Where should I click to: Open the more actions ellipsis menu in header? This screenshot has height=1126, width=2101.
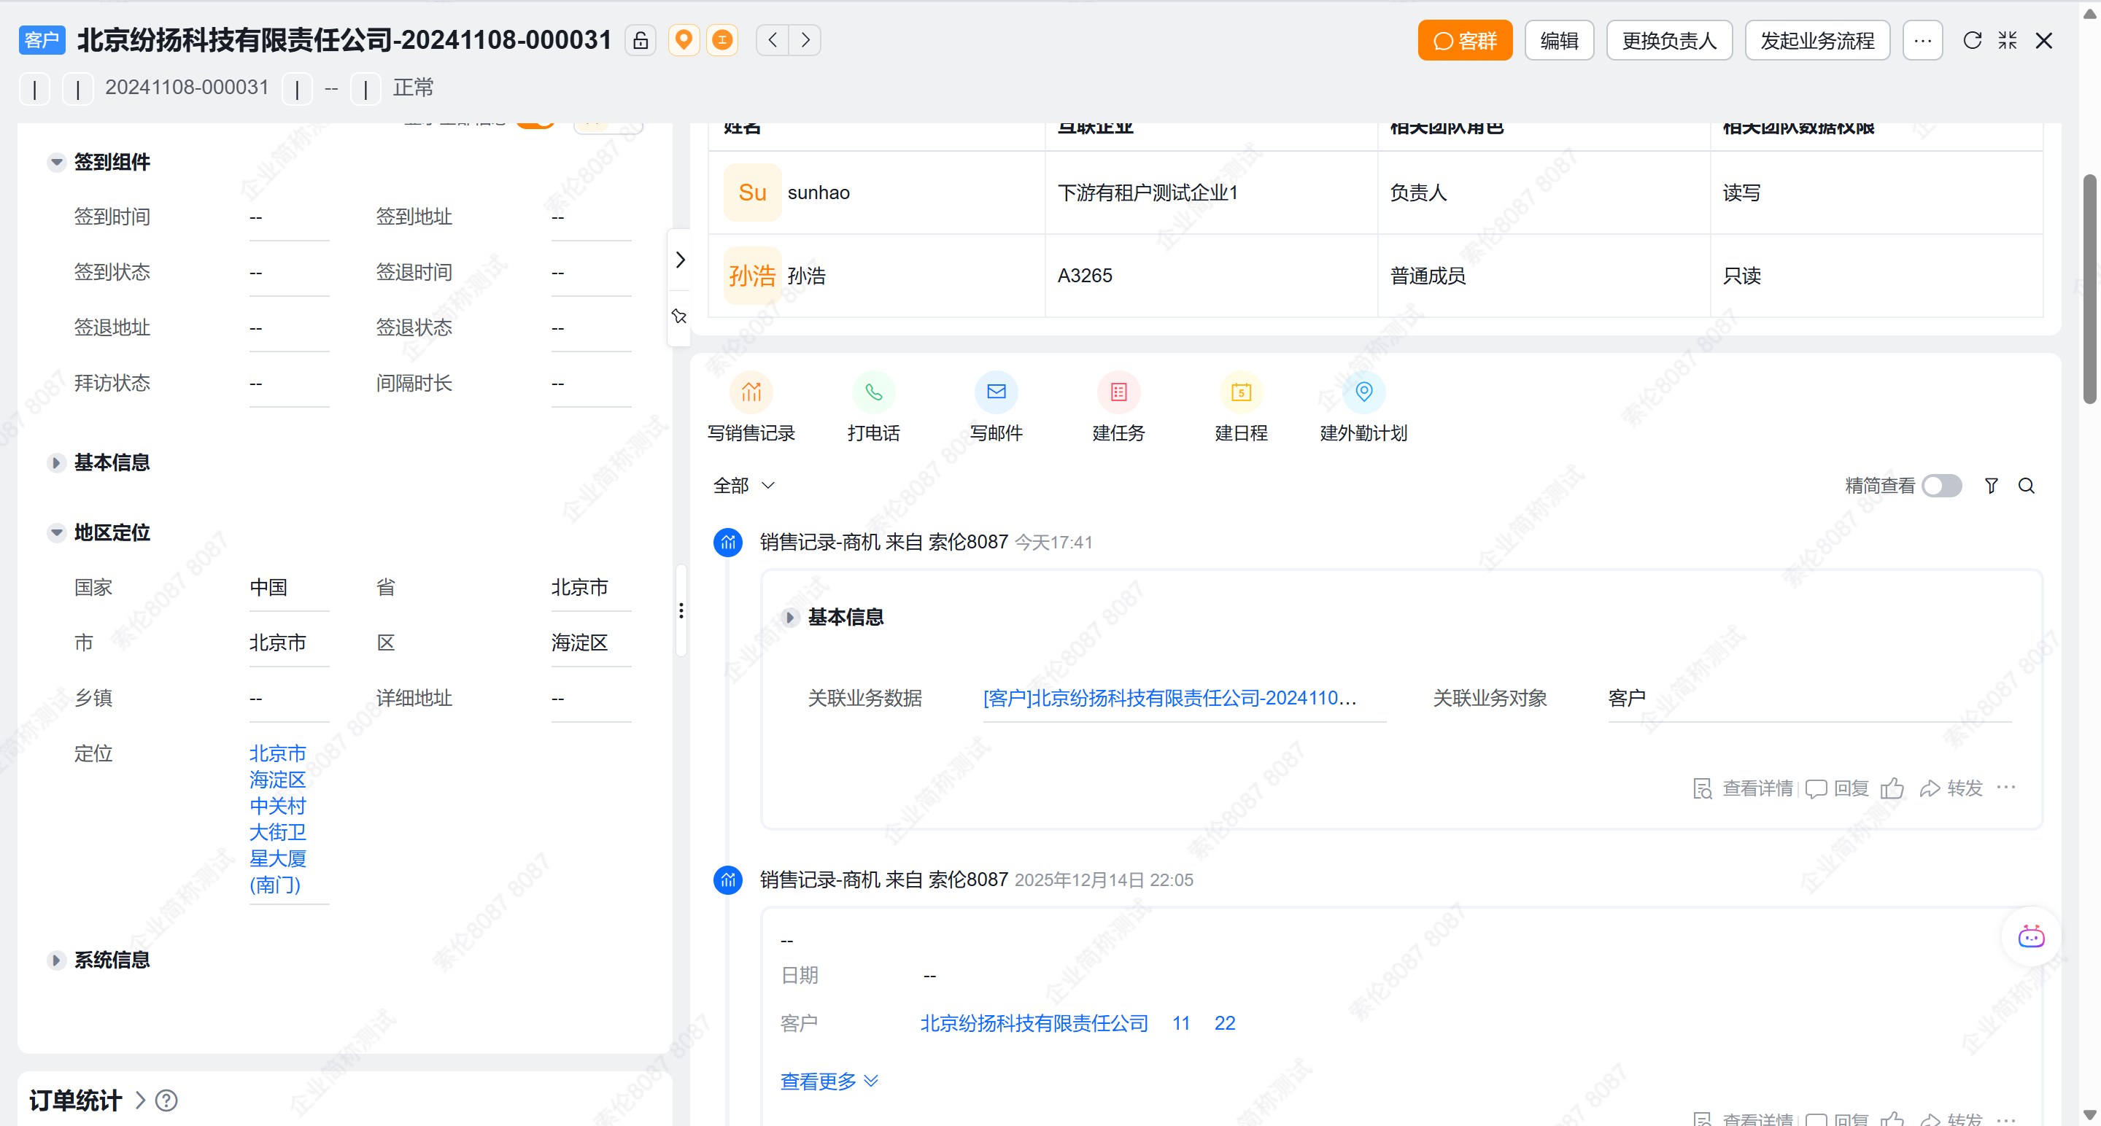click(1922, 40)
